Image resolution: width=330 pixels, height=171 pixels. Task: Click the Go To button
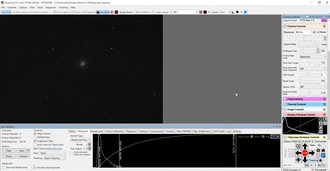pos(322,165)
